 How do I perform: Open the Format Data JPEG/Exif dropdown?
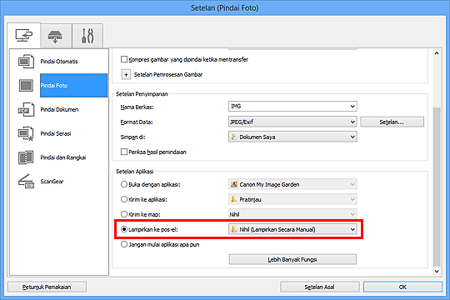pos(292,122)
